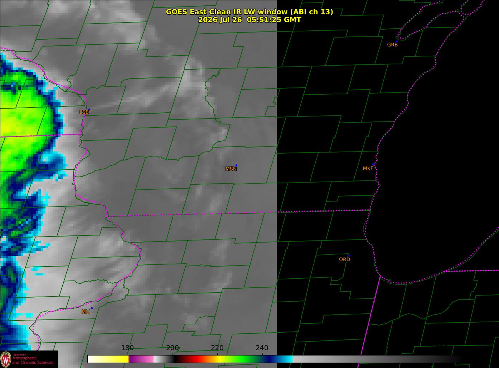Click the MLI station label

[x=86, y=312]
